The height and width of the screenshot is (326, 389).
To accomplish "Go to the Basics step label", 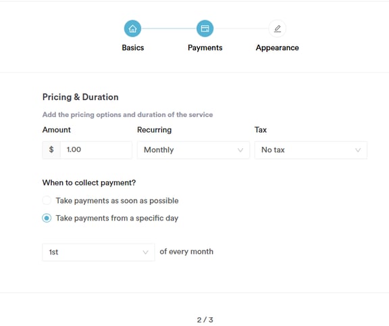I will pyautogui.click(x=133, y=47).
